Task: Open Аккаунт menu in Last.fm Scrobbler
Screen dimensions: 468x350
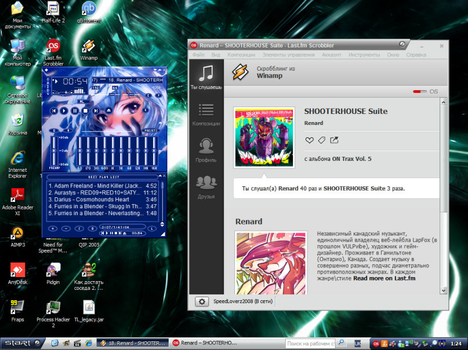Action: point(331,55)
